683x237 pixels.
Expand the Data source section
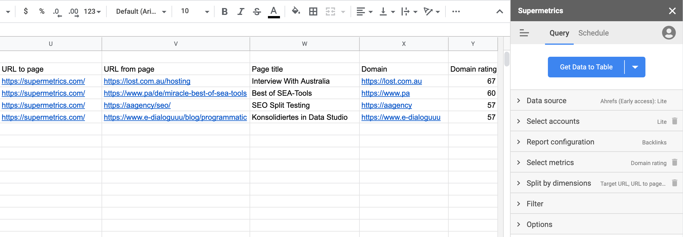click(x=597, y=101)
